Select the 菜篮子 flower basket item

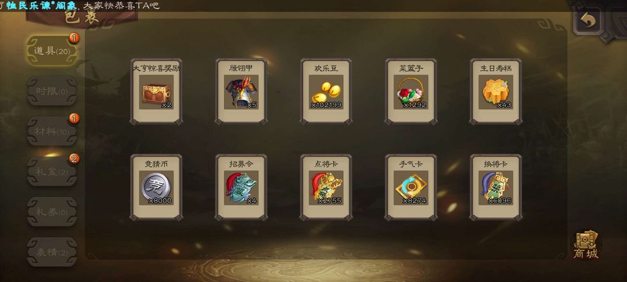click(x=410, y=92)
